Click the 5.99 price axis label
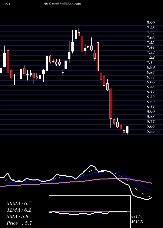Viewport: 163px width, 228px height. (x=151, y=111)
